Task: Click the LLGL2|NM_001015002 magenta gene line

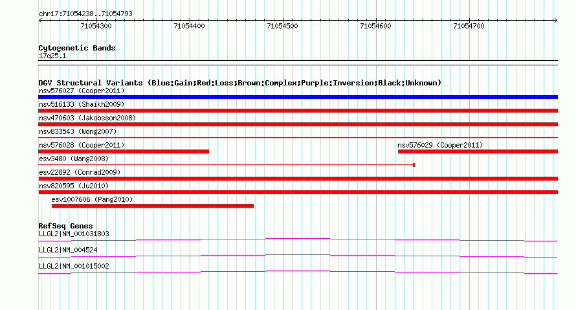Action: pos(298,272)
